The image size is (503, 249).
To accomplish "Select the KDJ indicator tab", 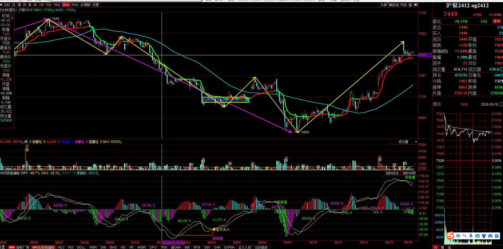I will tap(61, 247).
